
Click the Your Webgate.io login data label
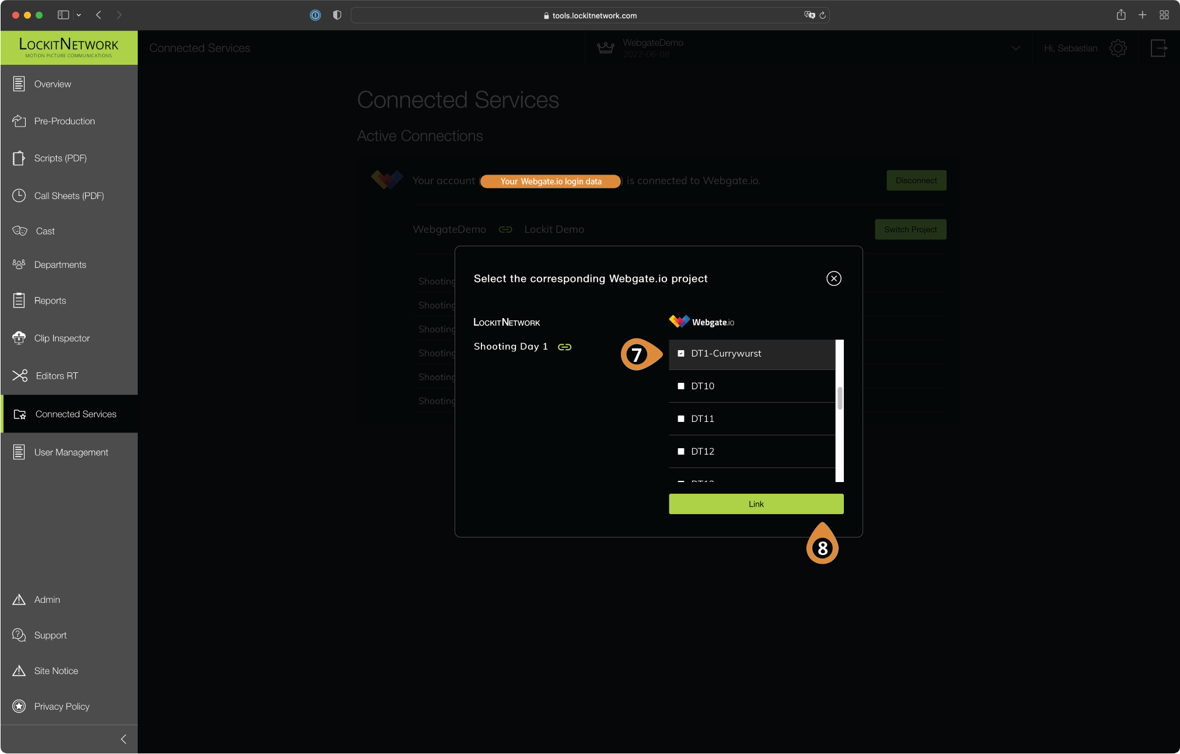point(550,181)
